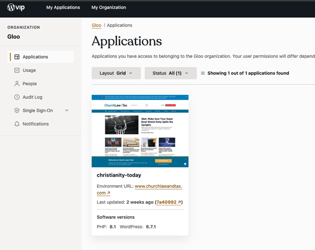Click the PHP version value 8.1
Viewport: 315px width, 250px height.
coord(113,227)
